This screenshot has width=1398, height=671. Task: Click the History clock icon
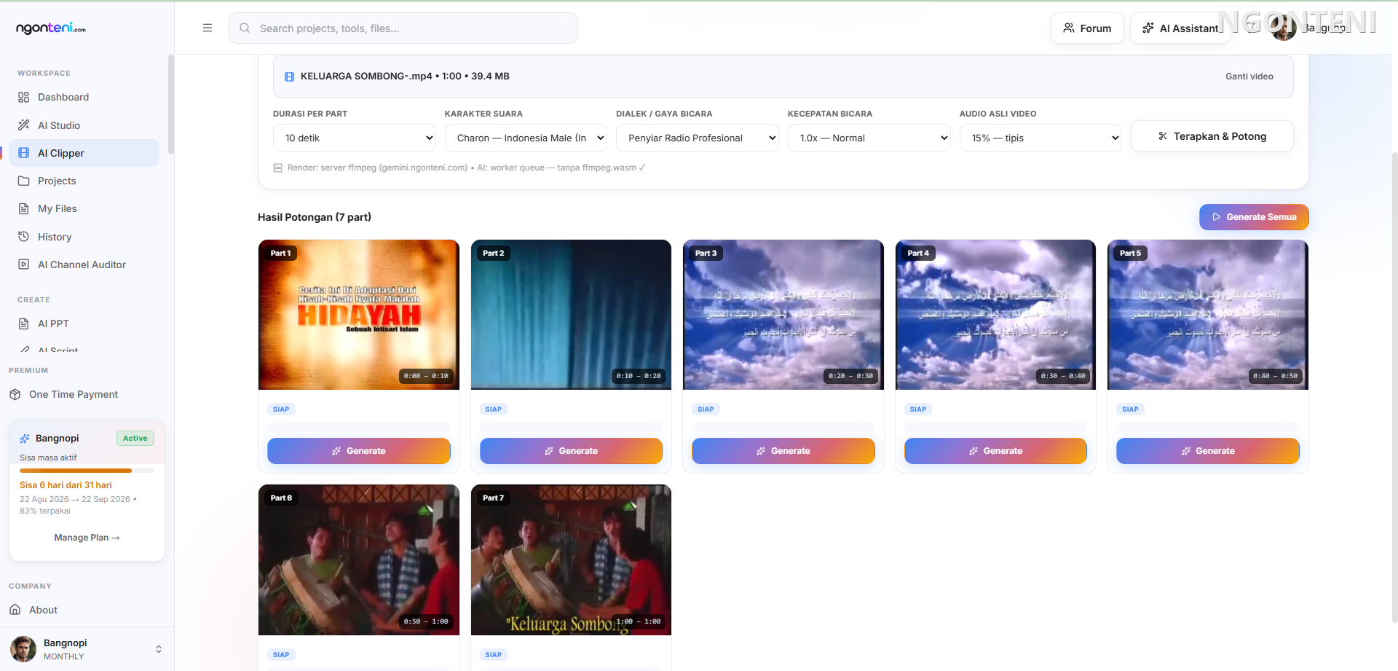click(24, 237)
